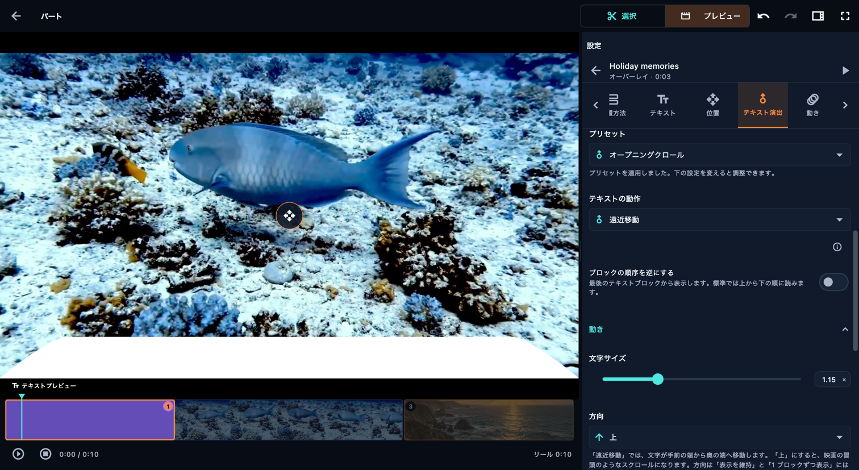This screenshot has width=859, height=470.
Task: Click the 選択 button
Action: click(623, 16)
